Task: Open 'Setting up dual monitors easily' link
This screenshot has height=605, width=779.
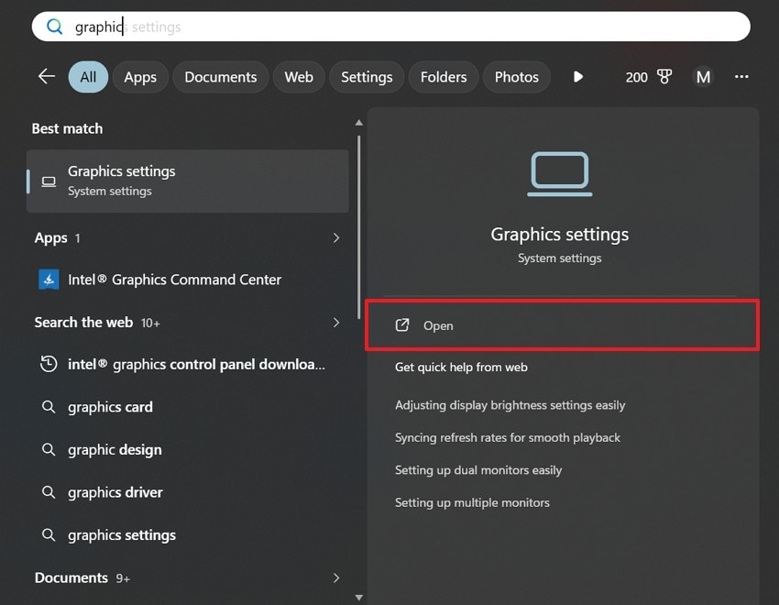Action: 478,470
